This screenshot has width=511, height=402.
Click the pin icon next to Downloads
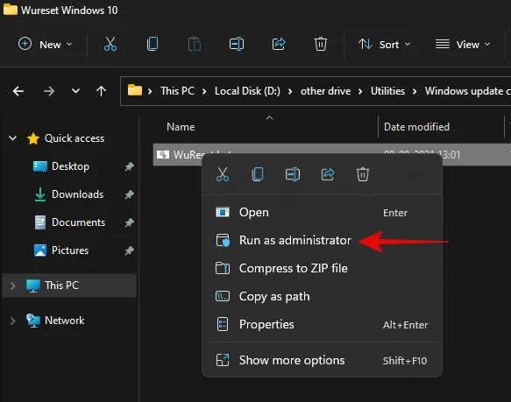130,194
